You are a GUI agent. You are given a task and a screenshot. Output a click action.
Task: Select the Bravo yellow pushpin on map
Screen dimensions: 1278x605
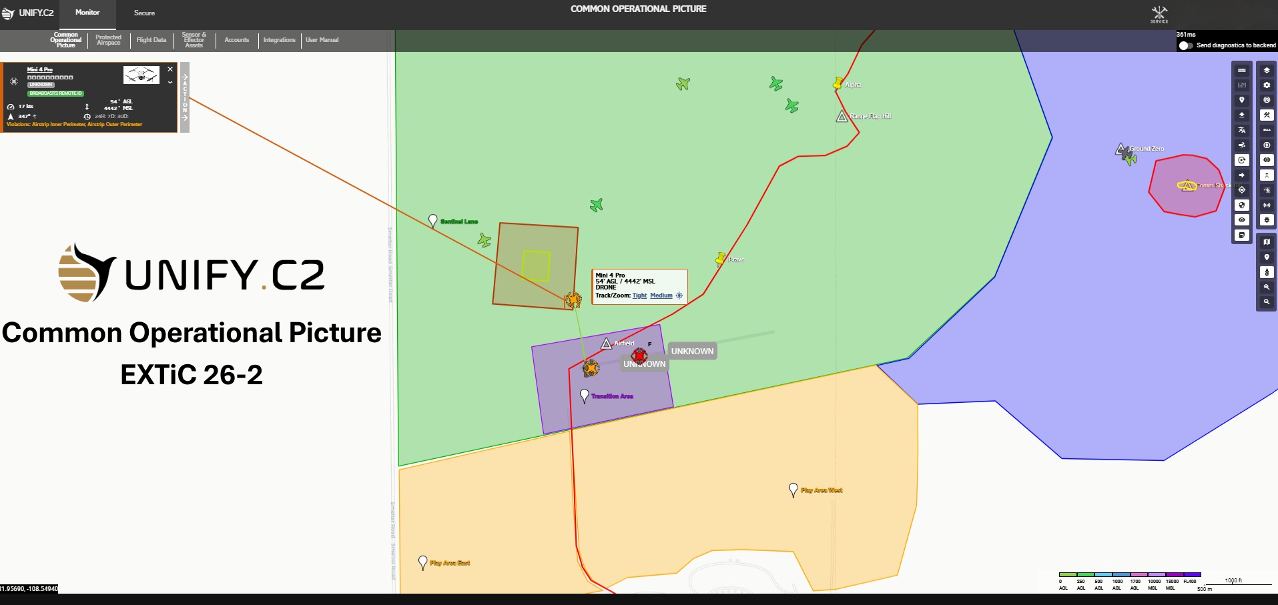pyautogui.click(x=720, y=258)
